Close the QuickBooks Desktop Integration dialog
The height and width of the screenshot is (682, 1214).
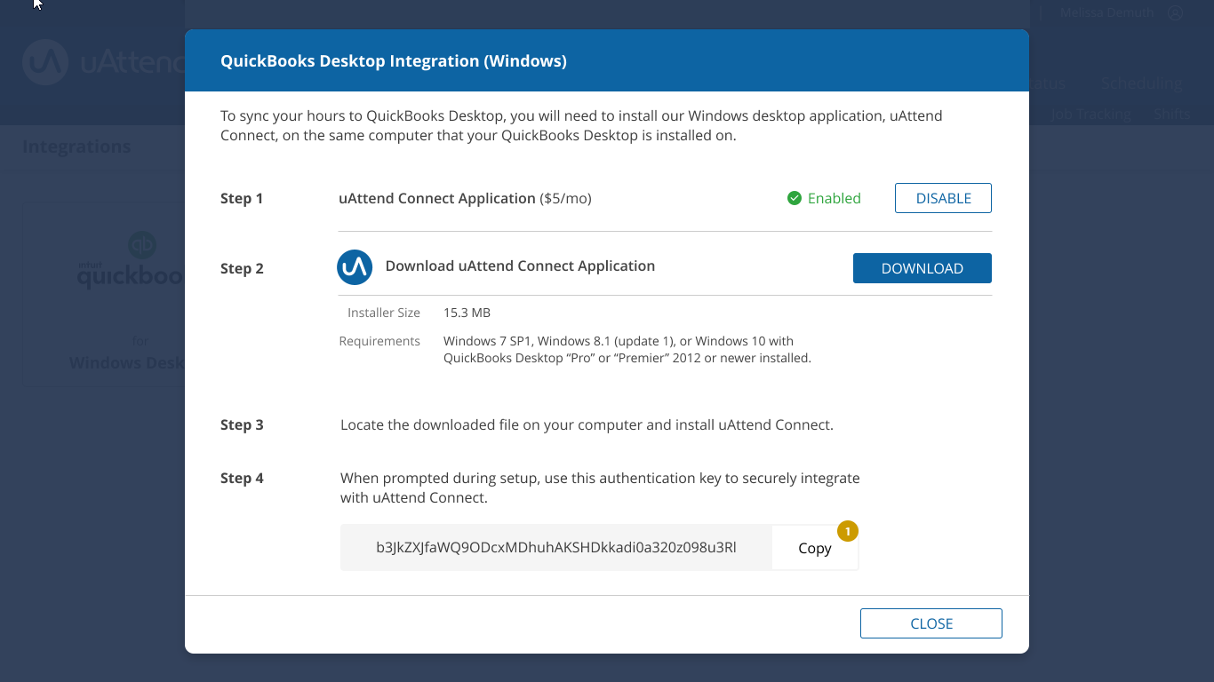931,623
